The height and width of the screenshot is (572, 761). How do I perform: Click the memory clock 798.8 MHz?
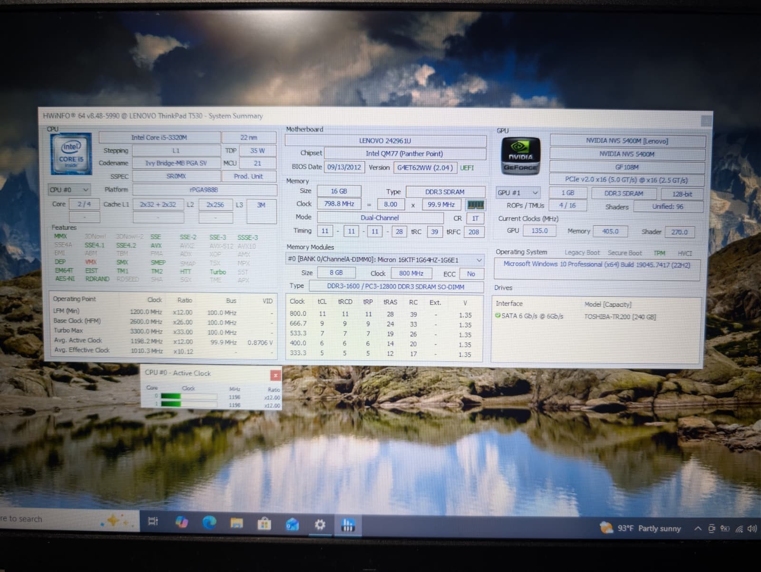pos(339,204)
